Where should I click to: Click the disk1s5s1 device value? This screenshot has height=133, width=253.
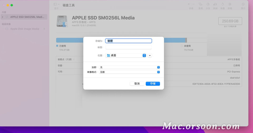point(235,78)
